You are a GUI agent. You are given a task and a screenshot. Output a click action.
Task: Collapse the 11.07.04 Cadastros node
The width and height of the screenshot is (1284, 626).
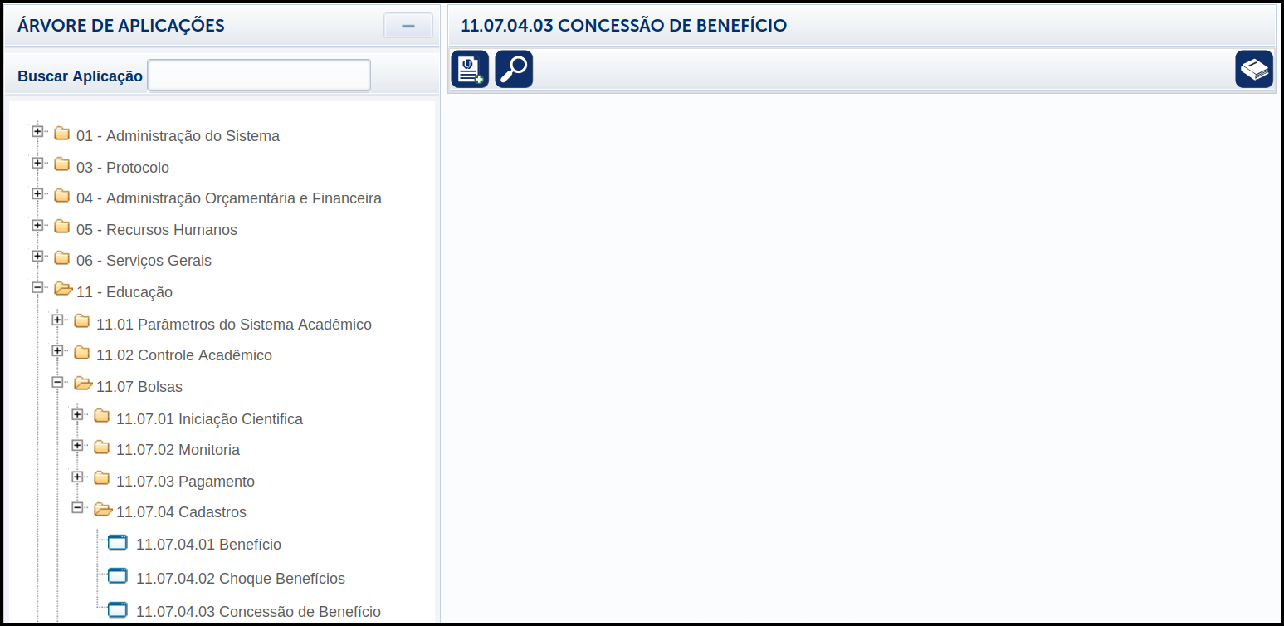[x=77, y=507]
